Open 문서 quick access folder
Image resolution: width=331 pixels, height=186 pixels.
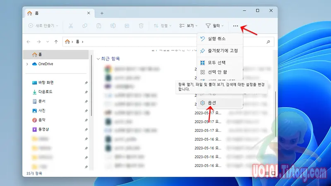point(39,101)
